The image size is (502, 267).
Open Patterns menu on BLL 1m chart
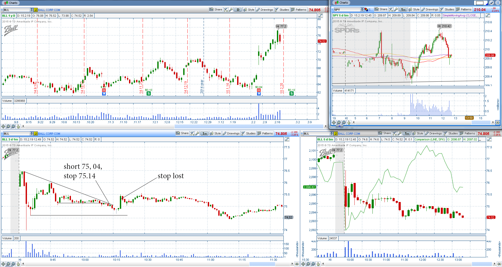265,133
